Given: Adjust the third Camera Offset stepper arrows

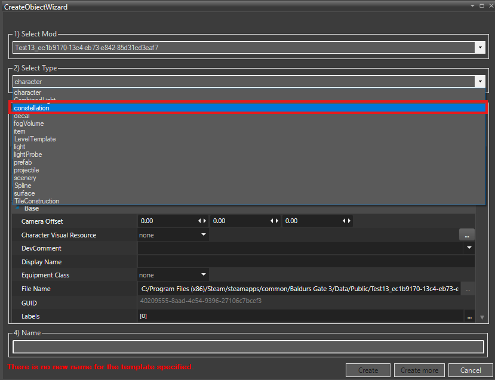Looking at the screenshot, I should click(347, 221).
